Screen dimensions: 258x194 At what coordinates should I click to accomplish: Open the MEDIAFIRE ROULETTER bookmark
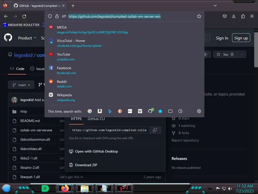[21, 25]
